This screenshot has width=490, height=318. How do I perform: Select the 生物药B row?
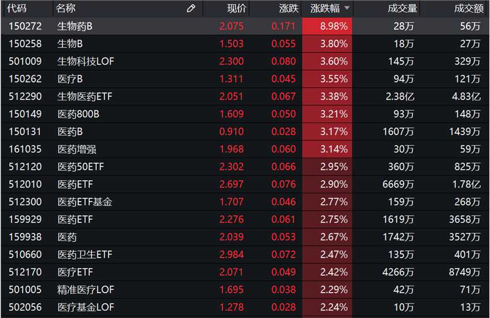point(75,26)
